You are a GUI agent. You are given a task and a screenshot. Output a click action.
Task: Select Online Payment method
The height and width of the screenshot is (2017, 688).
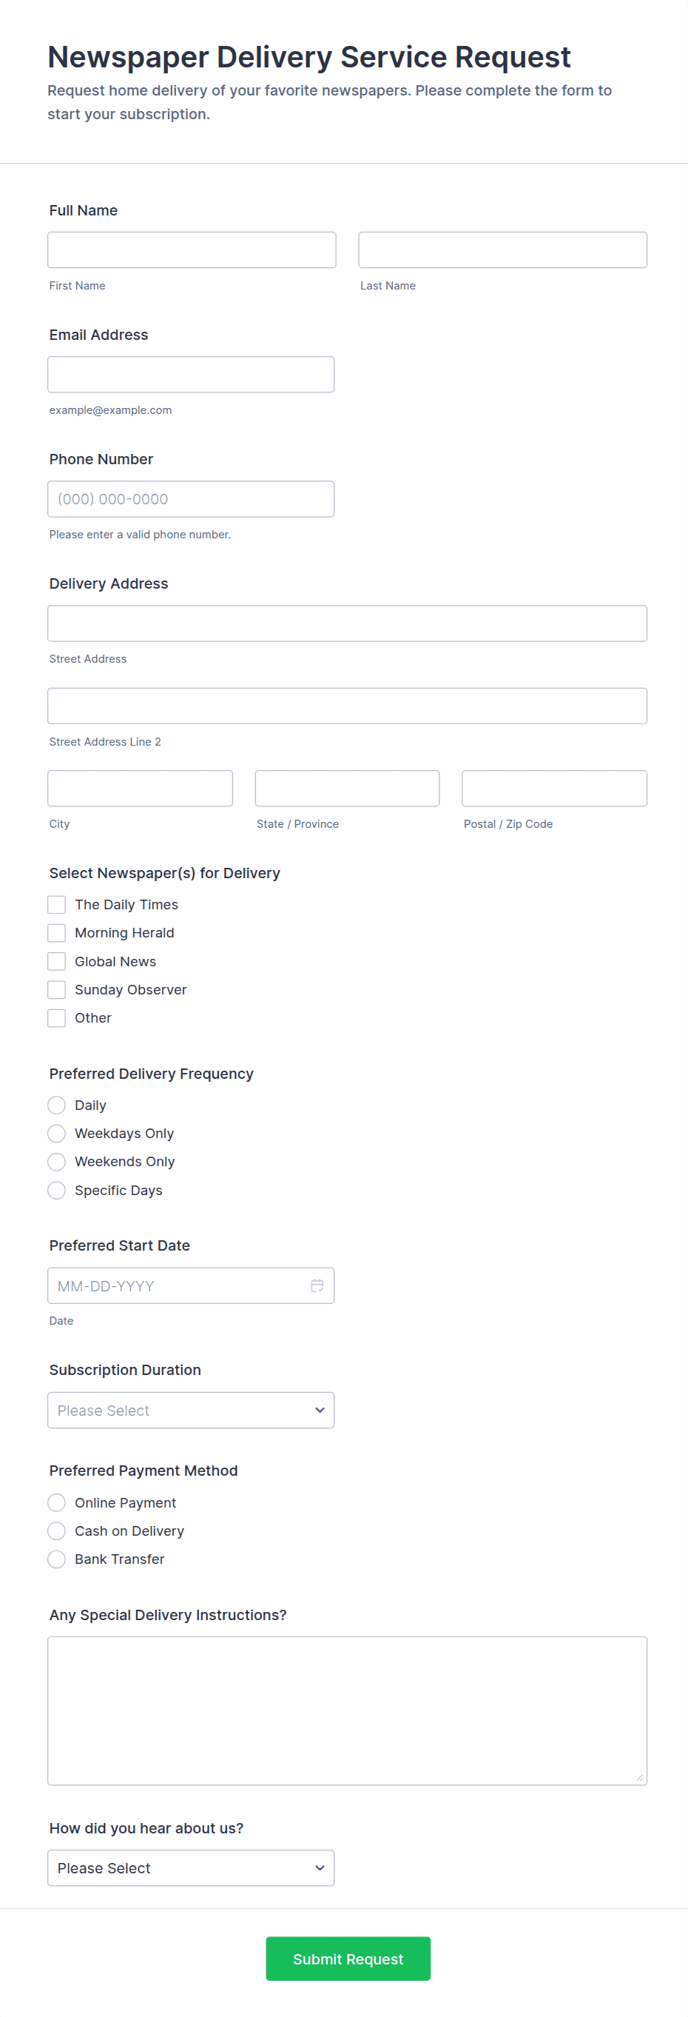[x=56, y=1502]
